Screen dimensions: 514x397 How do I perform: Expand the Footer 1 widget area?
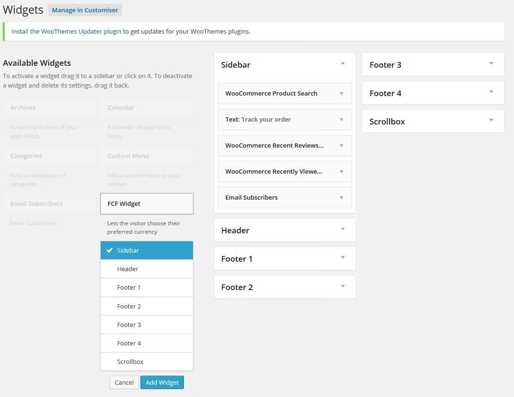point(343,258)
